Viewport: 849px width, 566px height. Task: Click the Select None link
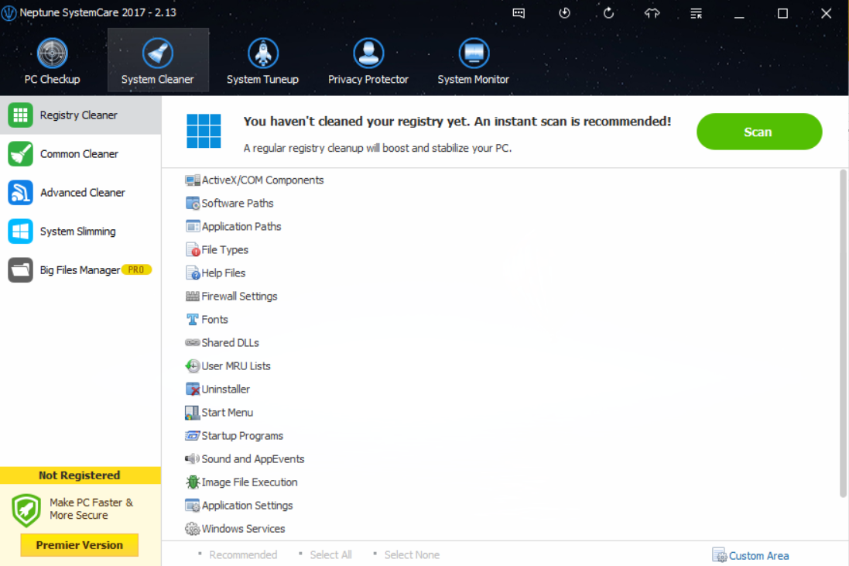(x=412, y=554)
